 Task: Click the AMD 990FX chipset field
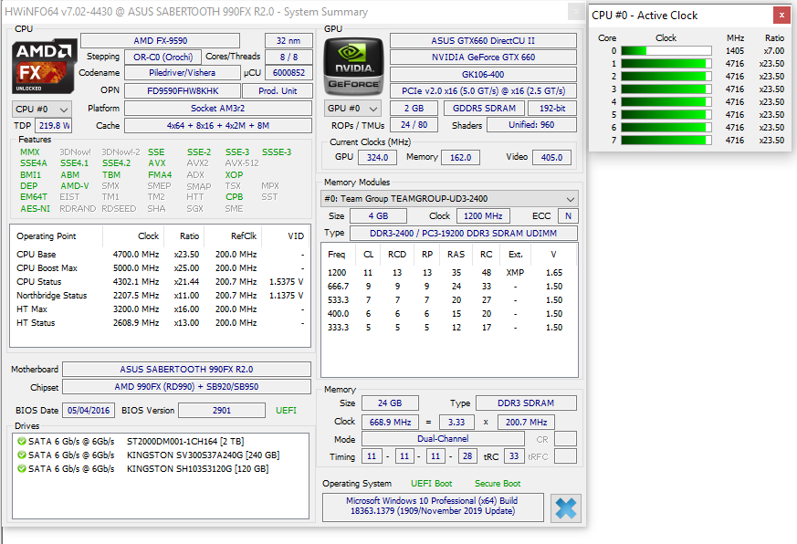186,386
